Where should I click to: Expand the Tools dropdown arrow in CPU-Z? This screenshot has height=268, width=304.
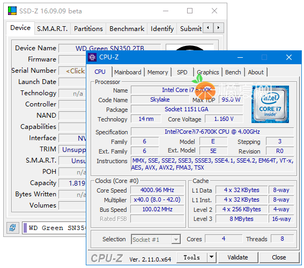click(212, 257)
